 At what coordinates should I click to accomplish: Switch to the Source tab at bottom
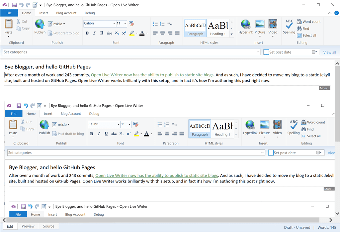(x=48, y=226)
